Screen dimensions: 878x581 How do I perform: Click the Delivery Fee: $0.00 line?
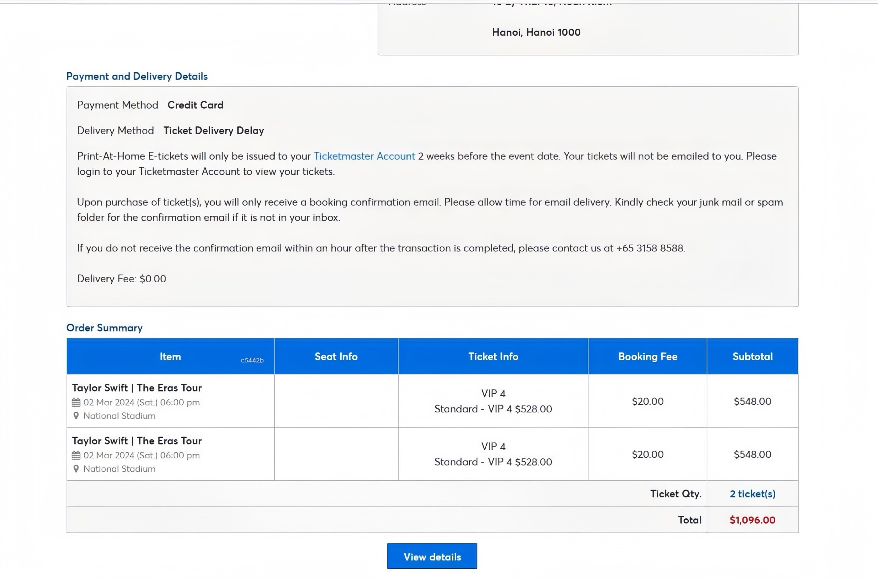click(122, 279)
